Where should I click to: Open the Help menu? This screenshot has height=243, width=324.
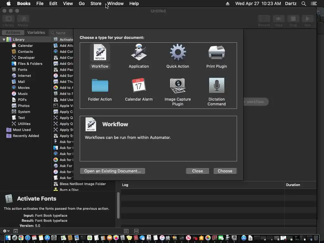(x=134, y=3)
